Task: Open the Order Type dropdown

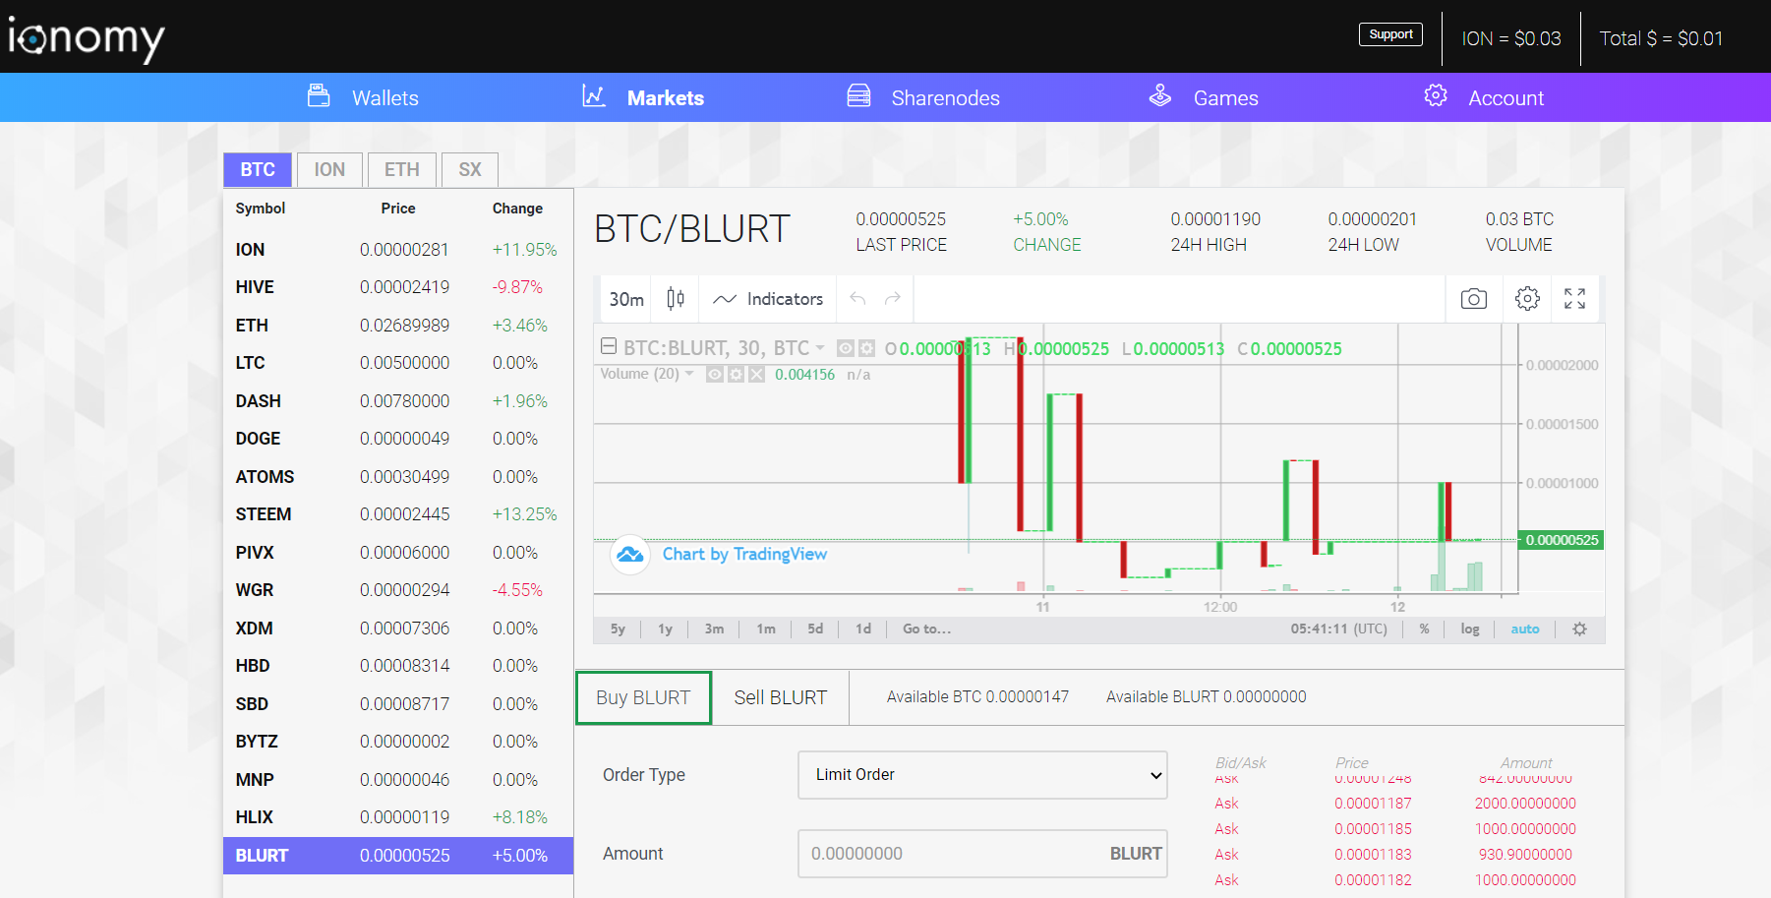Action: (981, 775)
